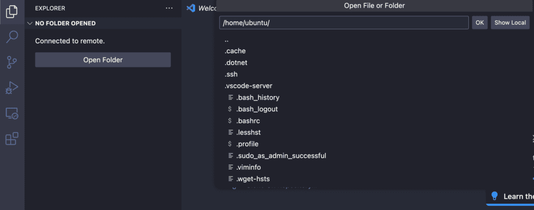Screen dimensions: 534x210
Task: Click the lightbulb icon beside Learn the
Action: [x=495, y=196]
